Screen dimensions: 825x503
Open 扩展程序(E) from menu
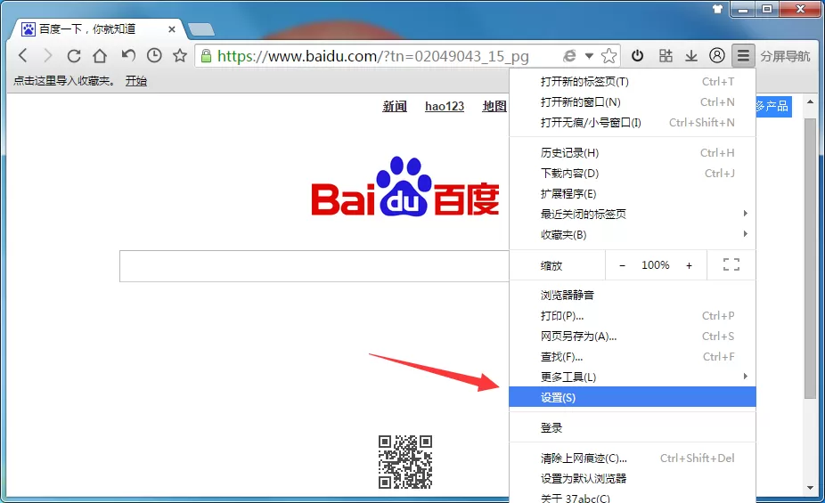[x=632, y=194]
